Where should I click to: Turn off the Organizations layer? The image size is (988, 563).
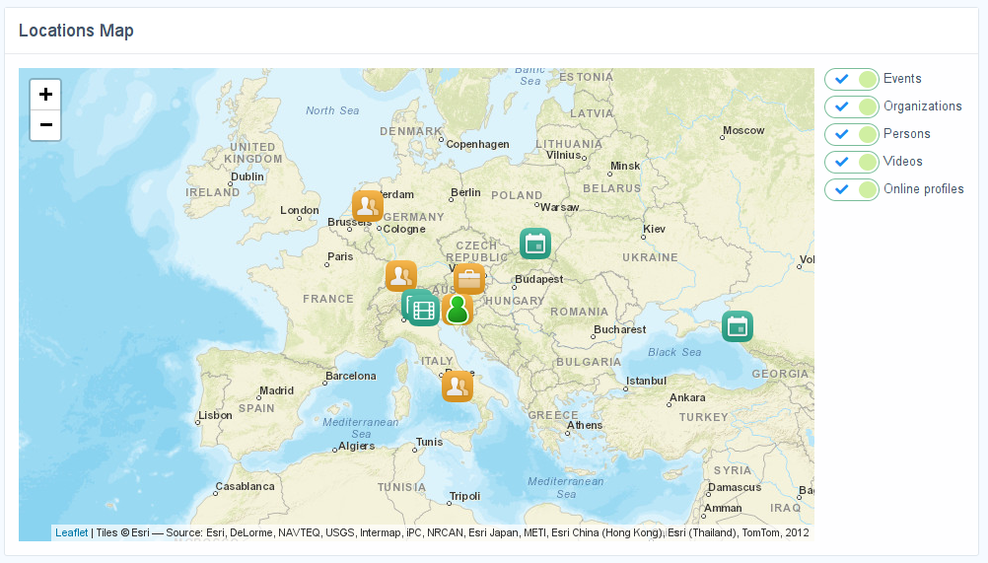pyautogui.click(x=852, y=106)
